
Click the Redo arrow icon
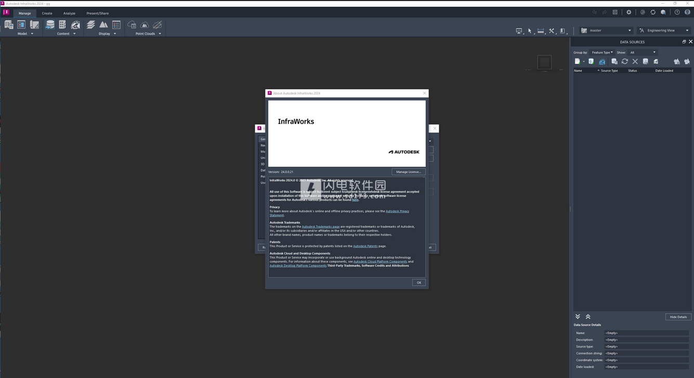click(x=605, y=12)
